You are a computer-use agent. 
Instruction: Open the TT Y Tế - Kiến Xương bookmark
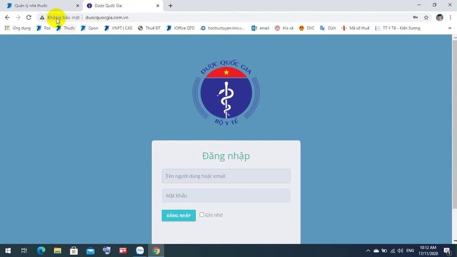pyautogui.click(x=398, y=28)
